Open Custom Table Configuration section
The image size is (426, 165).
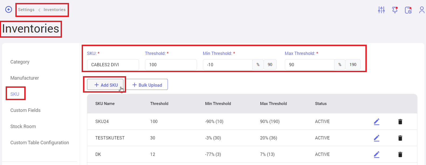pos(40,143)
